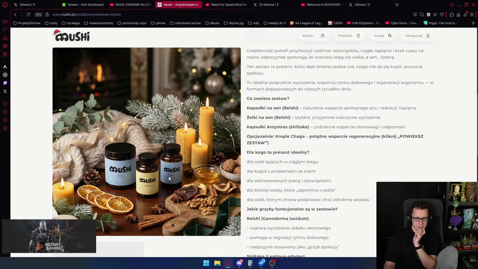Open Imgur bookmark

440,23
